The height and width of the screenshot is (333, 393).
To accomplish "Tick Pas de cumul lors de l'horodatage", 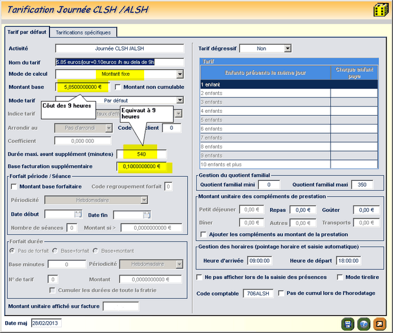I will (281, 293).
